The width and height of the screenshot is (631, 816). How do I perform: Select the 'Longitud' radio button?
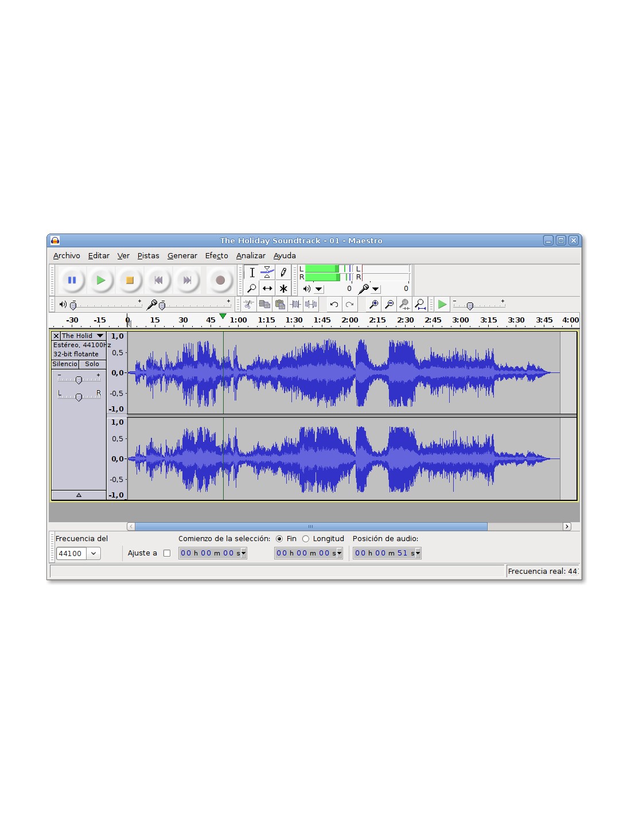(x=306, y=539)
